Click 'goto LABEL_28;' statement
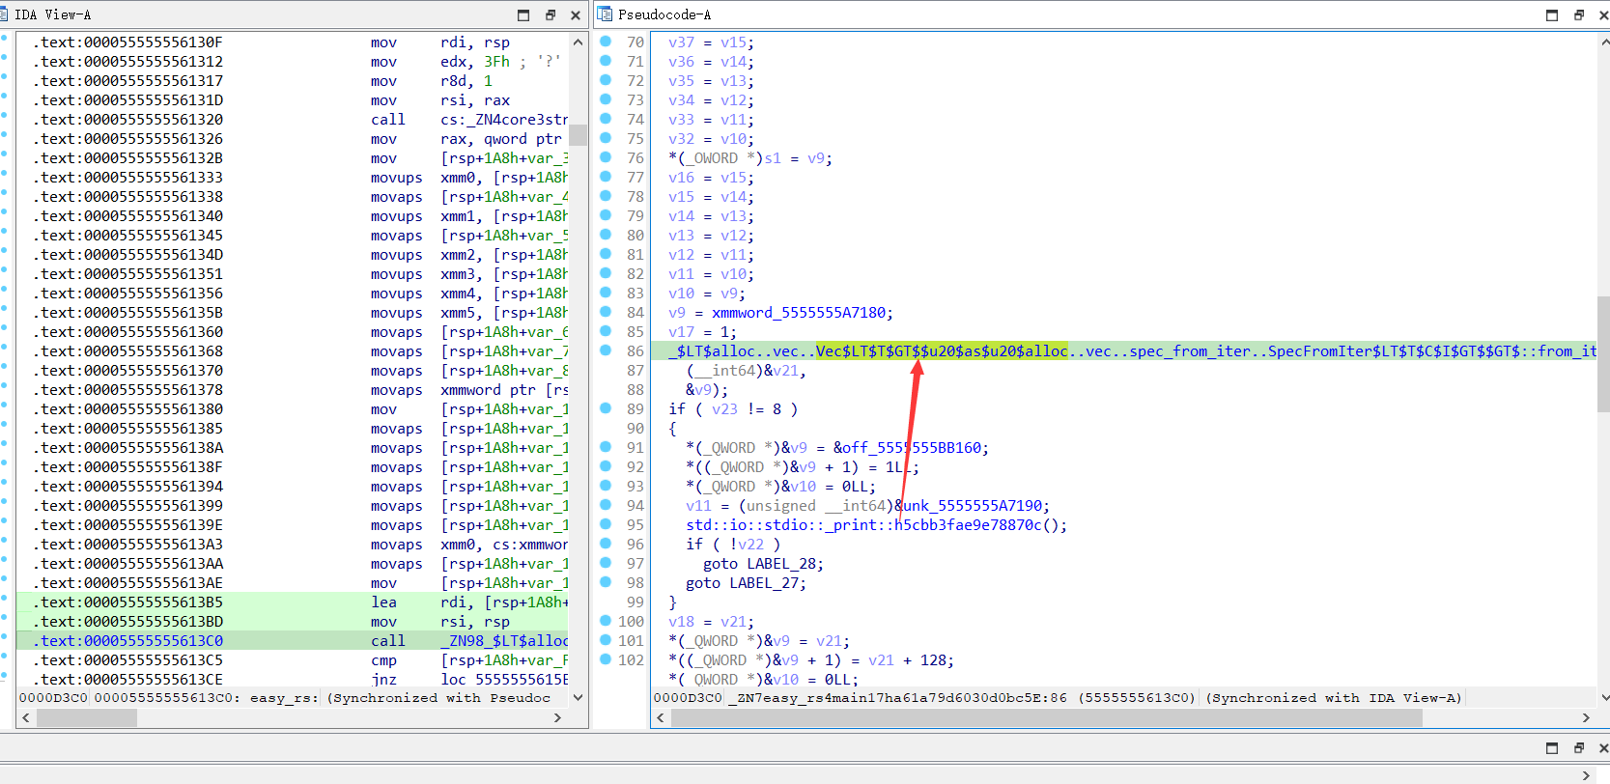This screenshot has width=1610, height=784. (763, 563)
